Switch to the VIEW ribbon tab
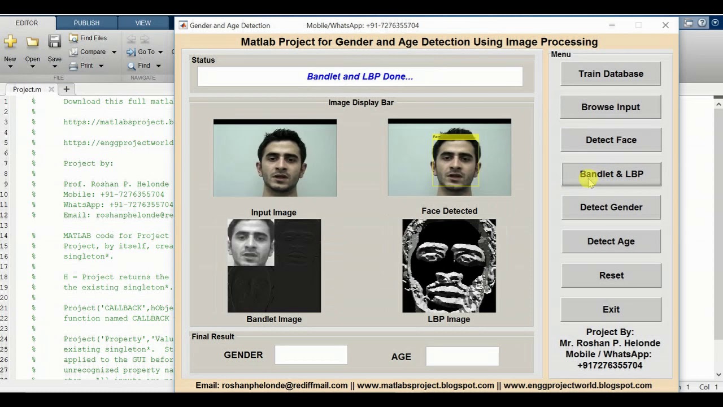723x407 pixels. point(143,23)
